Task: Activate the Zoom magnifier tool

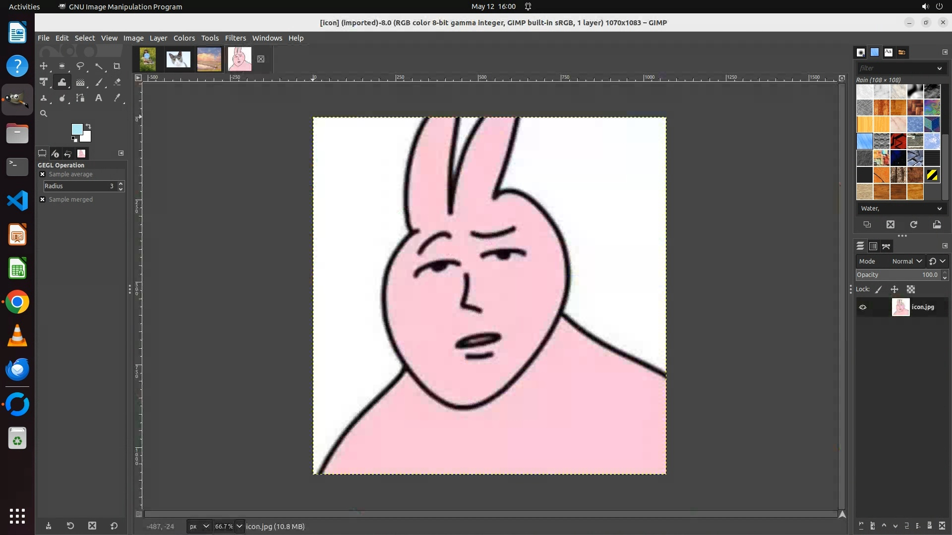Action: 44,114
